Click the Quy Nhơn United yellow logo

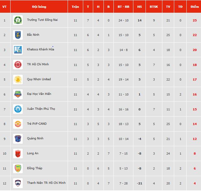click(18, 79)
